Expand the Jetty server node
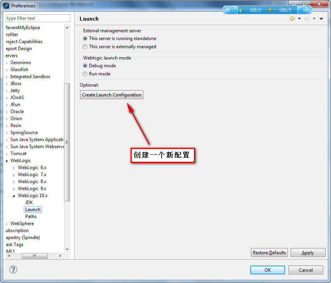The height and width of the screenshot is (283, 331). (x=7, y=91)
